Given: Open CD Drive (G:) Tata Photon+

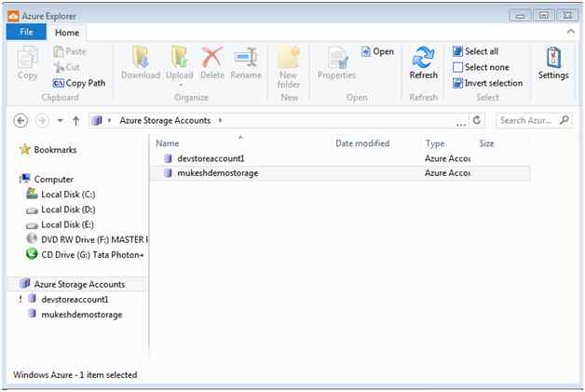Looking at the screenshot, I should pyautogui.click(x=85, y=255).
